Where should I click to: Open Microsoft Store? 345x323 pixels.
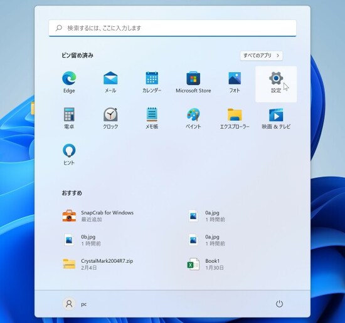[193, 83]
